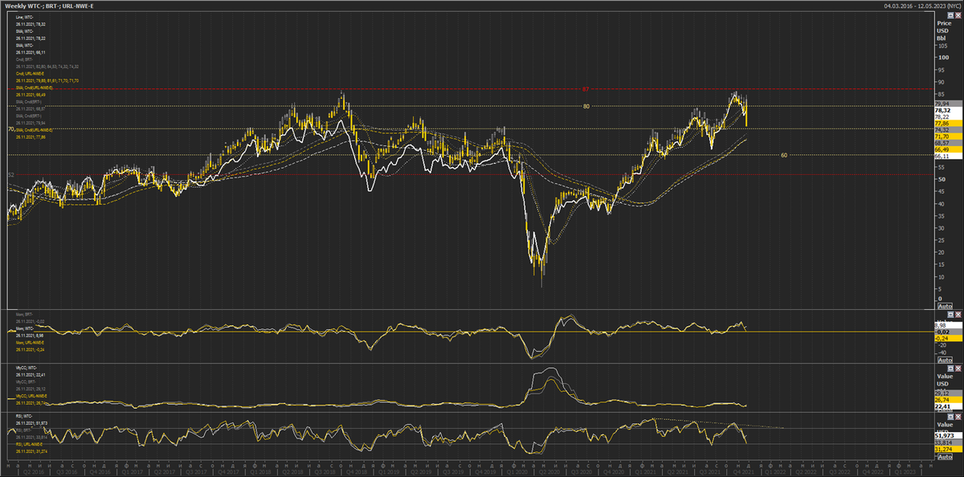Maximize the volatility indicator pane
Screen dimensions: 964x477
tap(950, 369)
